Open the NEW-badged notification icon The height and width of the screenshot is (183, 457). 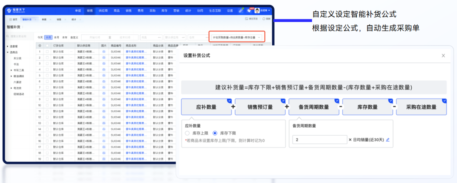tap(249, 10)
